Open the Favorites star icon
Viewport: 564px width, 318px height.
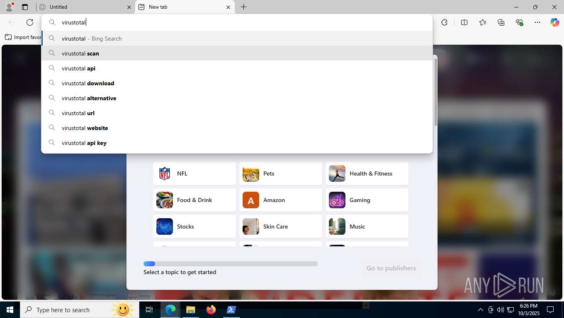(x=482, y=22)
